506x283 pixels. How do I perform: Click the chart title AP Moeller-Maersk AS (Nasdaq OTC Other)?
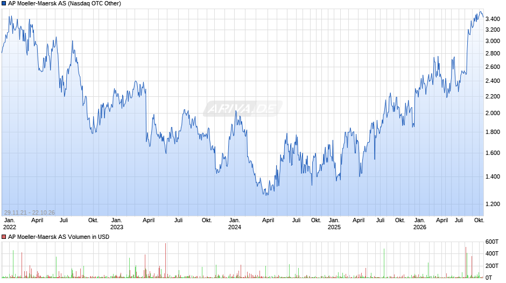point(65,4)
